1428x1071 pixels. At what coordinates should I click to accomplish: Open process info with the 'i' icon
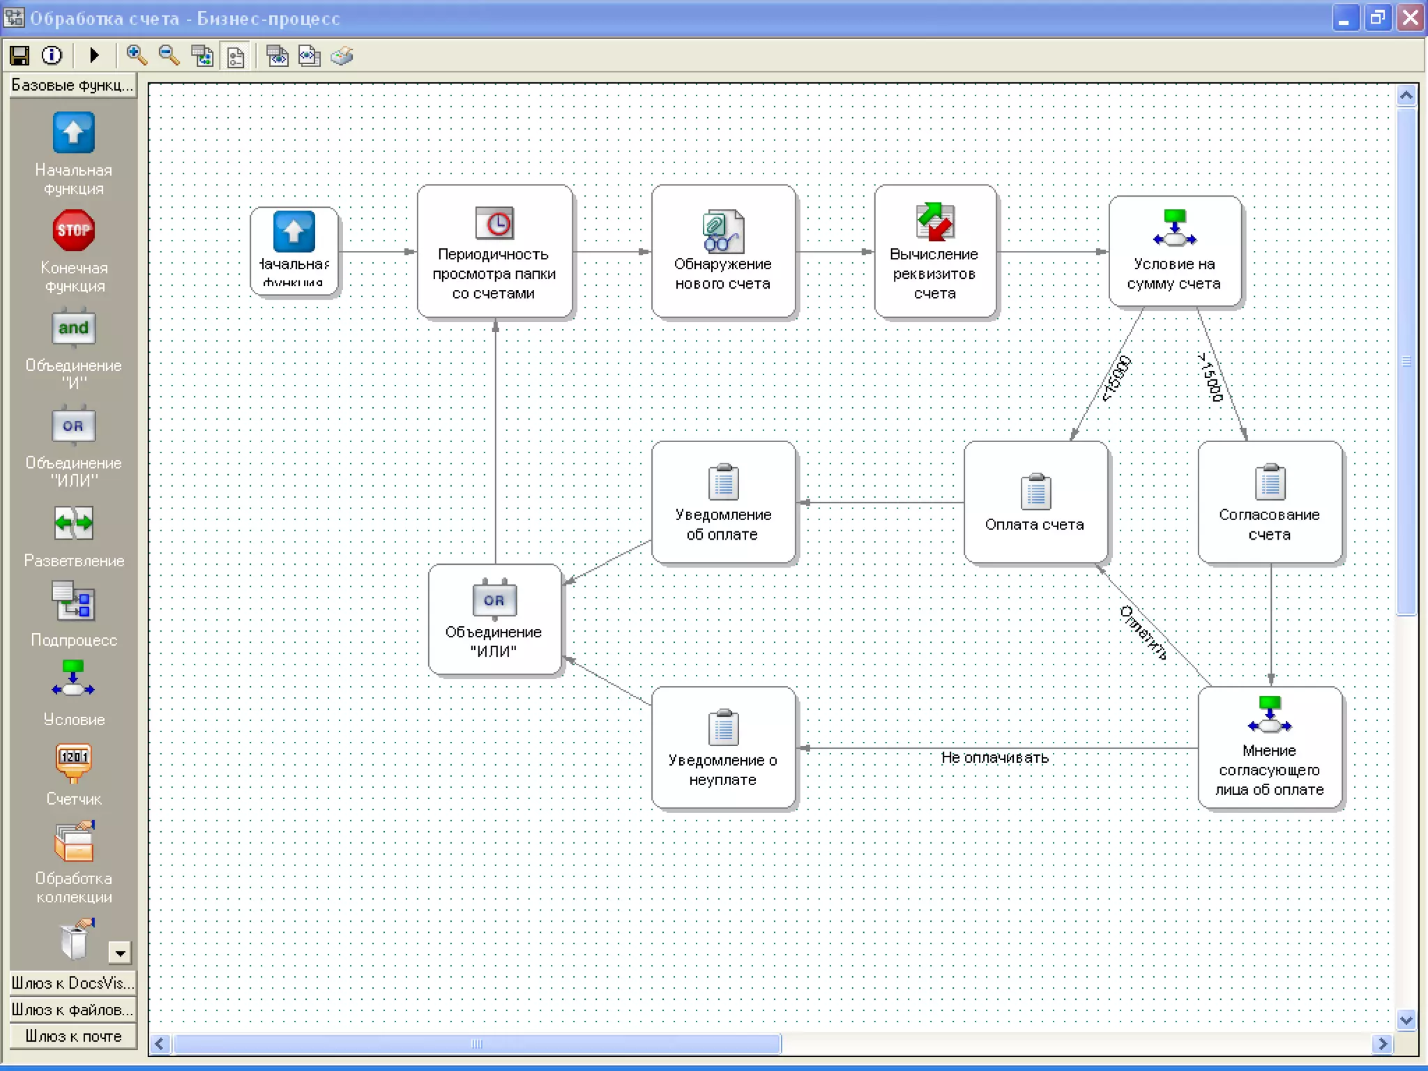(52, 56)
